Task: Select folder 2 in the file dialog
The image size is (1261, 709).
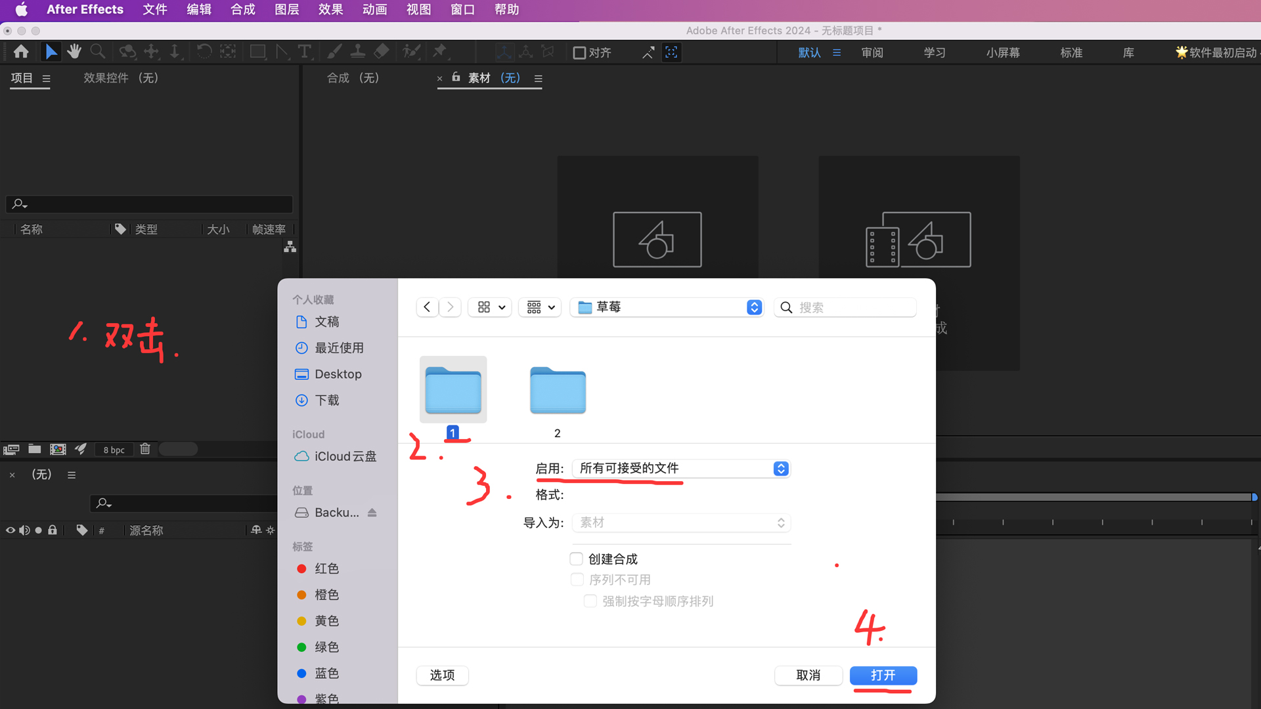Action: click(557, 391)
